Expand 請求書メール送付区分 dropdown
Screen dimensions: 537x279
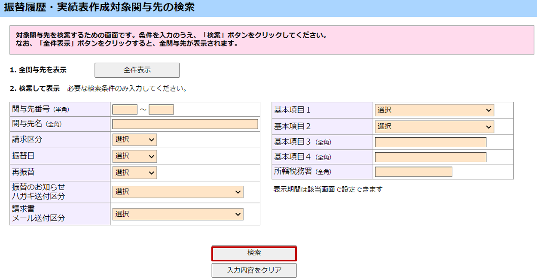[x=178, y=214]
